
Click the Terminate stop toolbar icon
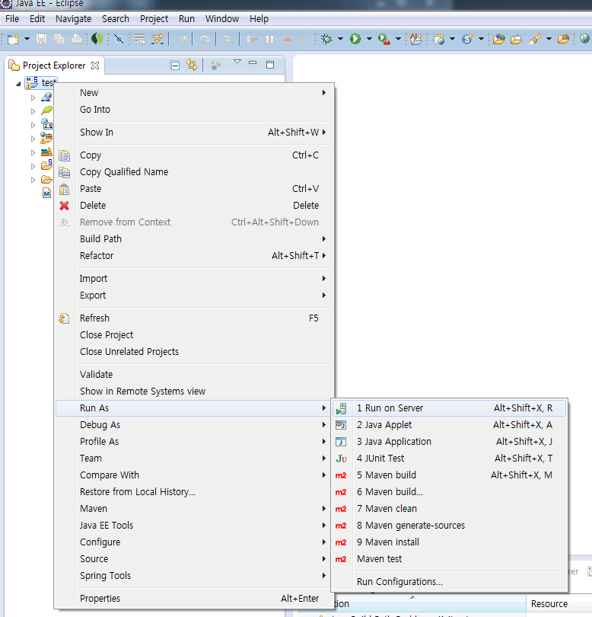tap(288, 39)
